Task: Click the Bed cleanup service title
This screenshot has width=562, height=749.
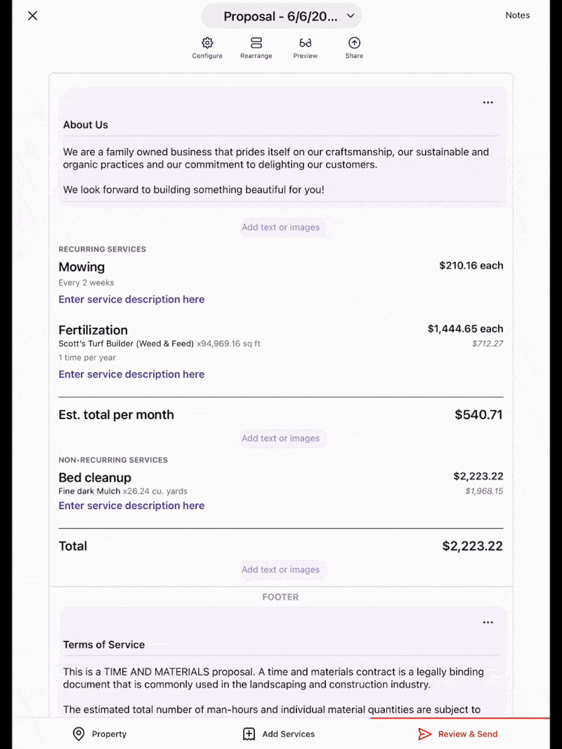Action: point(95,477)
